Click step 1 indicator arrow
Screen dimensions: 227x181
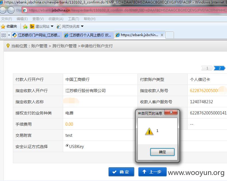(x=207, y=68)
